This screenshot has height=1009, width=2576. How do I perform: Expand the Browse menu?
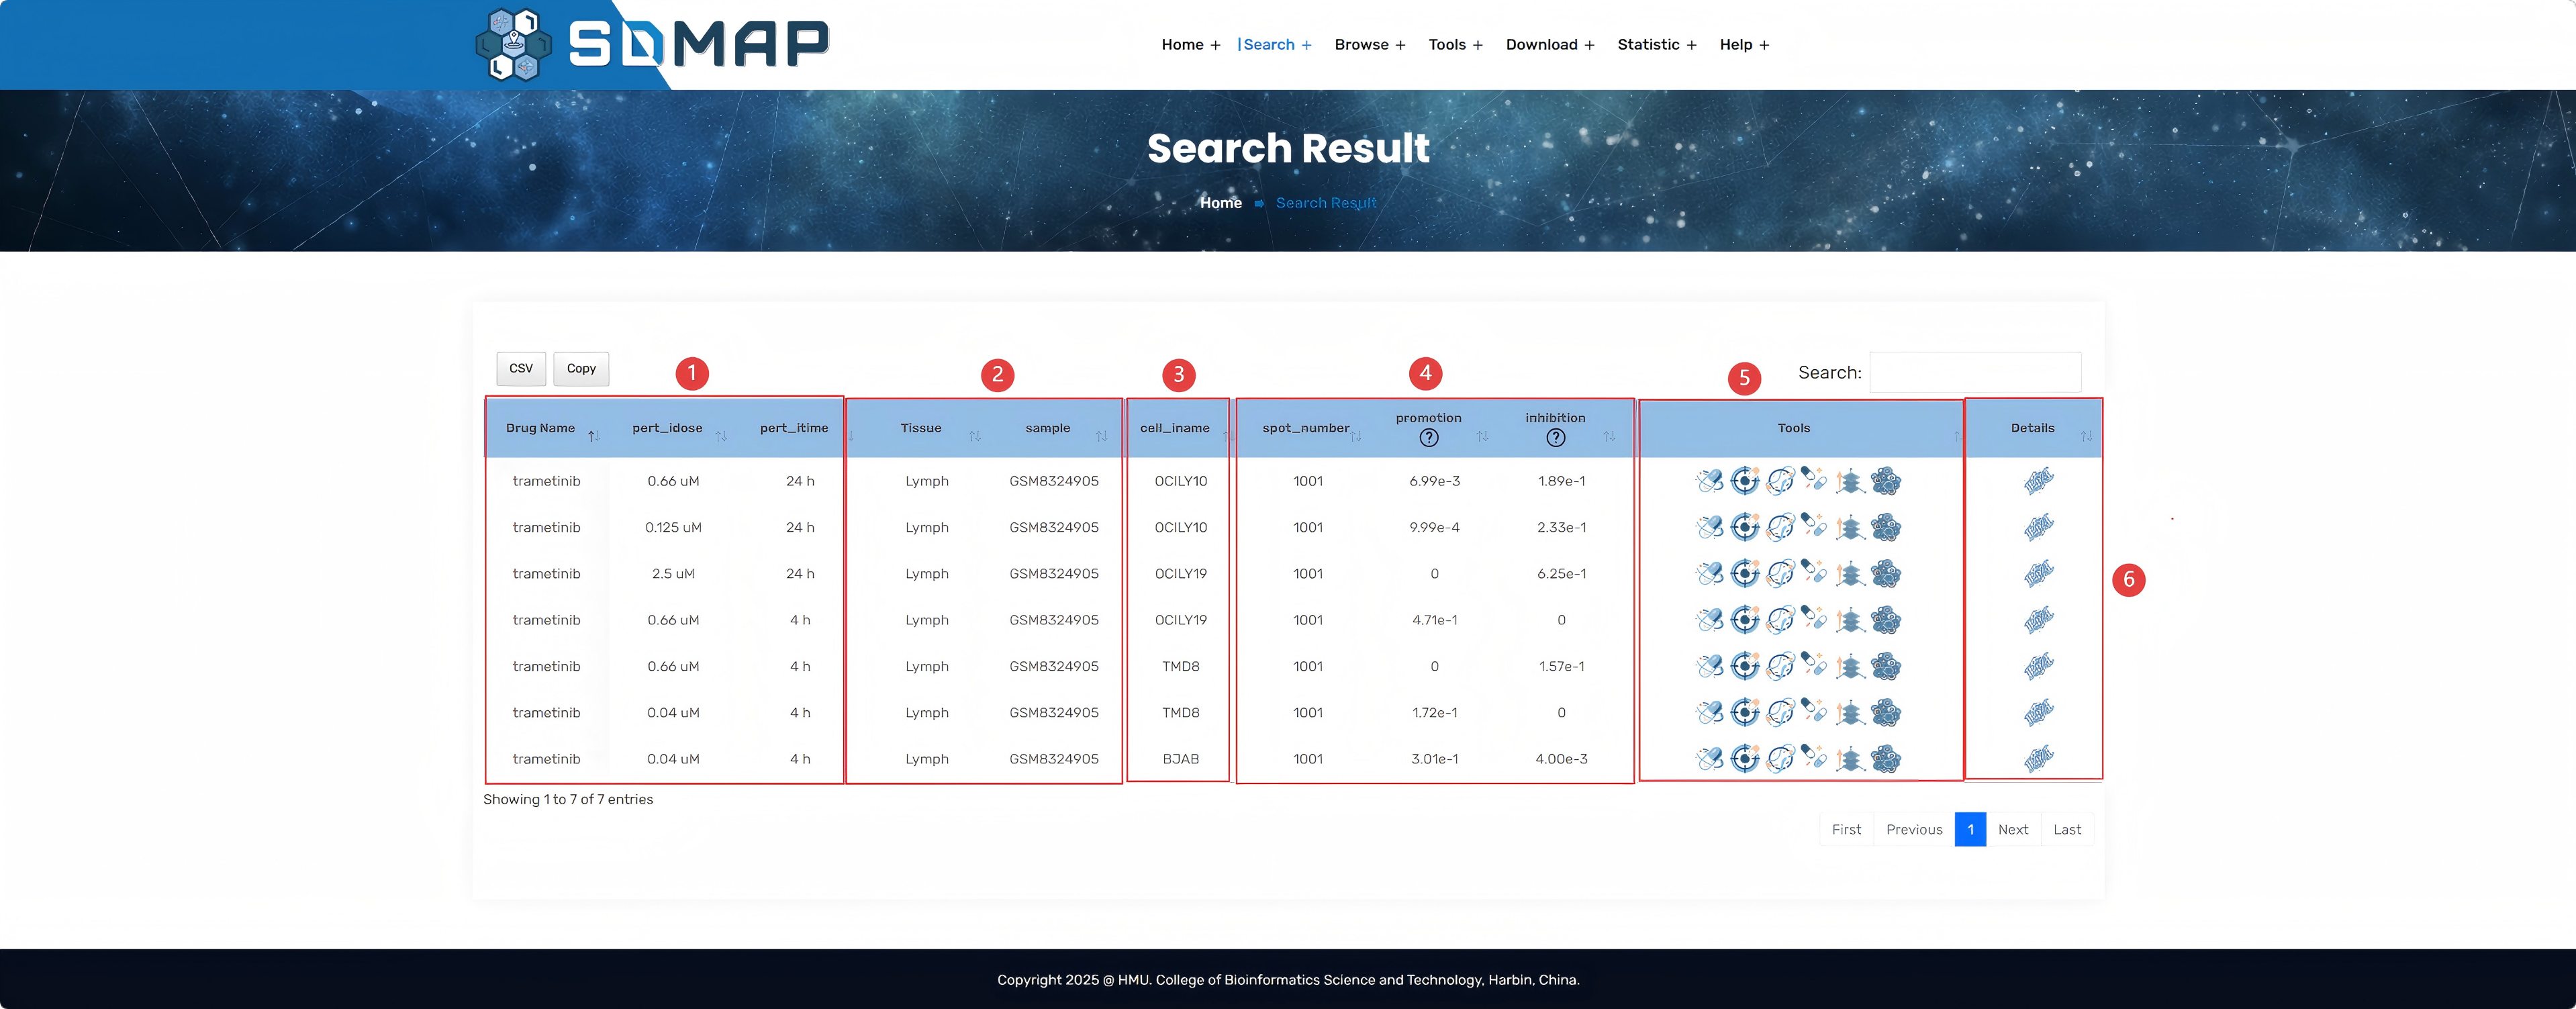(x=1369, y=45)
